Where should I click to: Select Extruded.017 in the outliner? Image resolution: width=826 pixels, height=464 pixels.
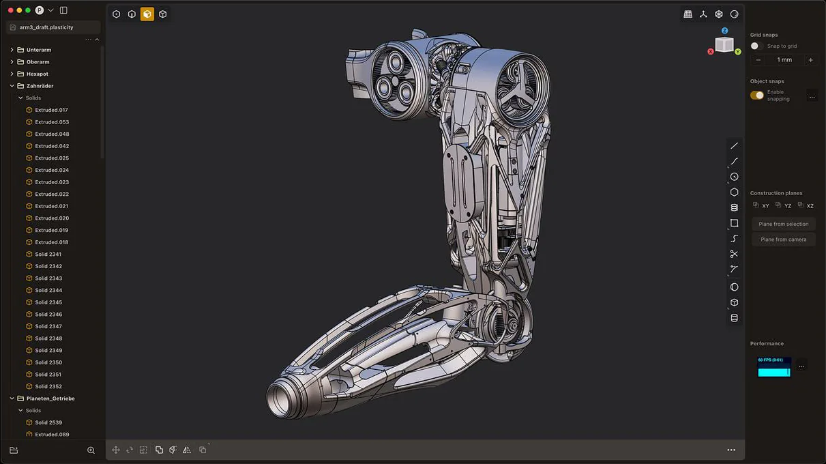pos(51,110)
